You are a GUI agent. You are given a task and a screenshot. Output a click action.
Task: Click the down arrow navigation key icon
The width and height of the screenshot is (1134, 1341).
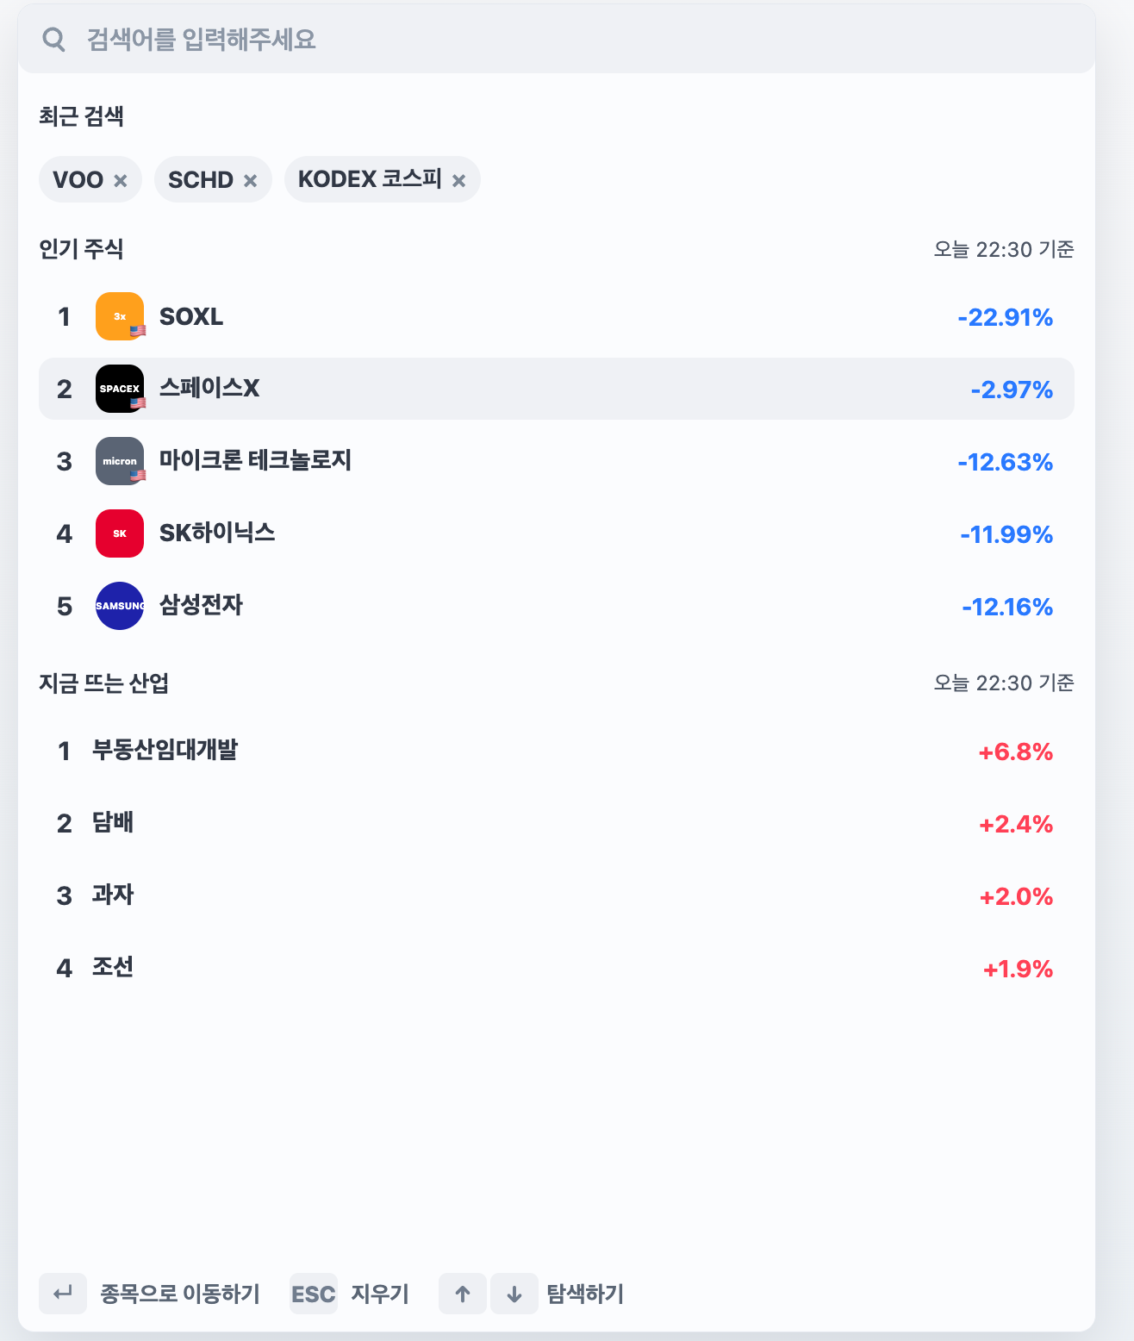tap(514, 1294)
